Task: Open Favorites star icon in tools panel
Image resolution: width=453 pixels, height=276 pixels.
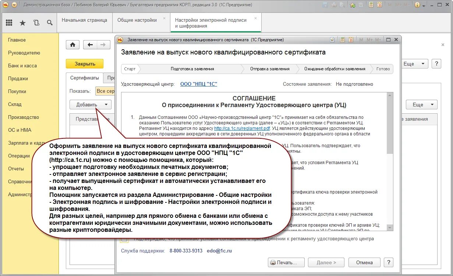Action: pos(22,23)
